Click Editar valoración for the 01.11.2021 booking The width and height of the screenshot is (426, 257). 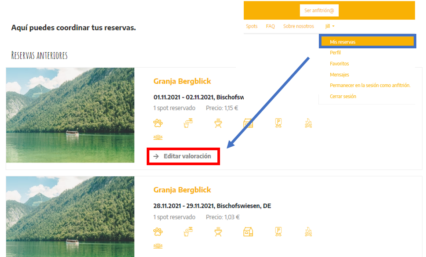click(183, 156)
